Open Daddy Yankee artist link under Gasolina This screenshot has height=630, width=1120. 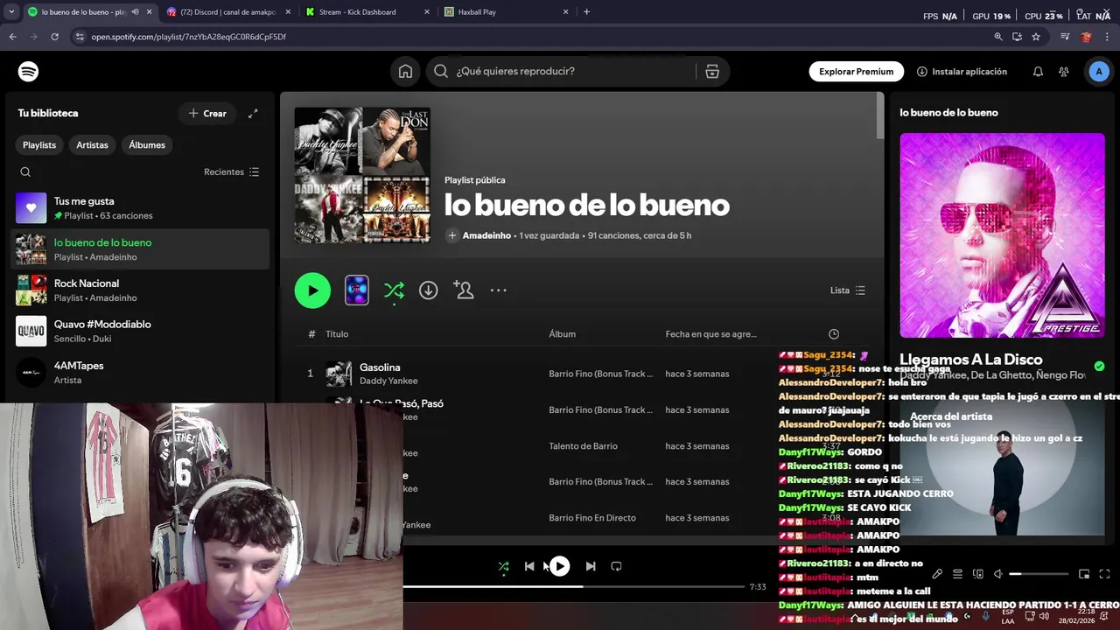[x=388, y=381]
